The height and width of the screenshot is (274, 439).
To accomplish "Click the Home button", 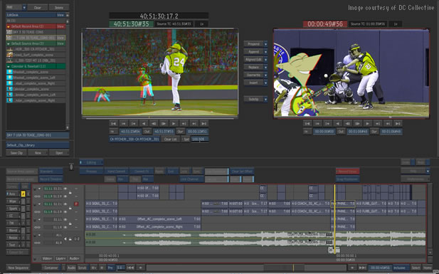I will 427,268.
